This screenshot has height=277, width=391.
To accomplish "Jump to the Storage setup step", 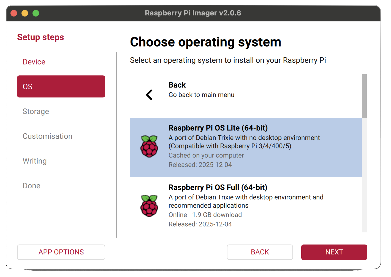I will pos(36,111).
